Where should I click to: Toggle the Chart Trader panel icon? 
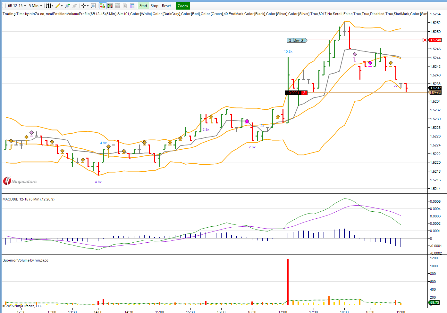pyautogui.click(x=103, y=6)
